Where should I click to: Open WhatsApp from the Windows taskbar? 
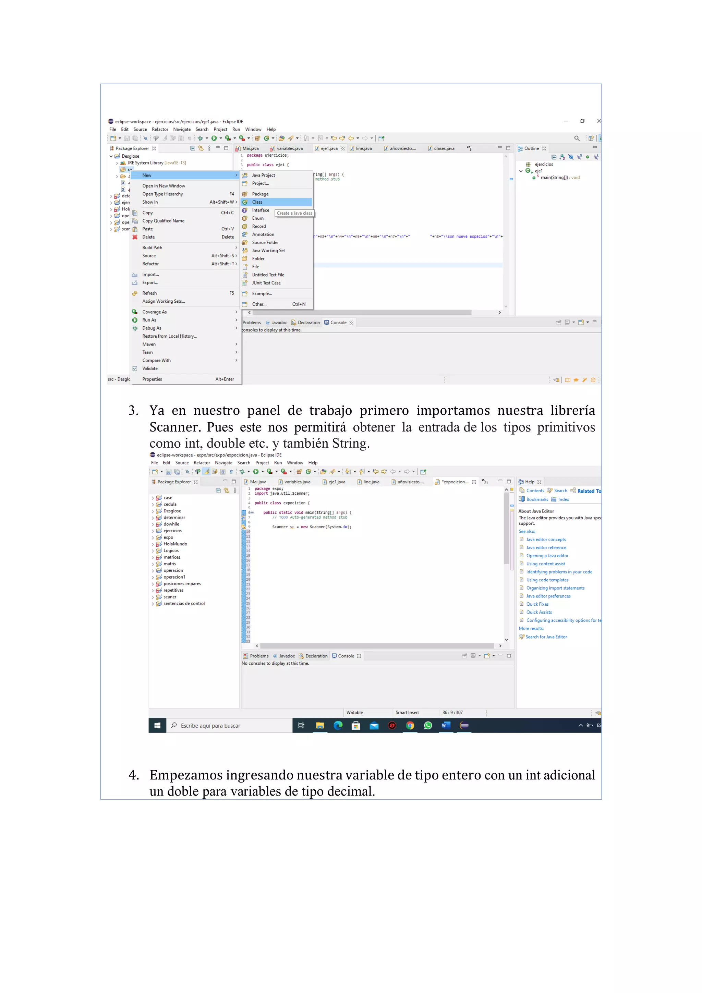coord(428,726)
